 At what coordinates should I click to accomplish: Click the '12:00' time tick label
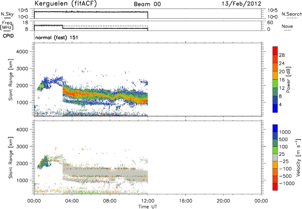[148, 201]
